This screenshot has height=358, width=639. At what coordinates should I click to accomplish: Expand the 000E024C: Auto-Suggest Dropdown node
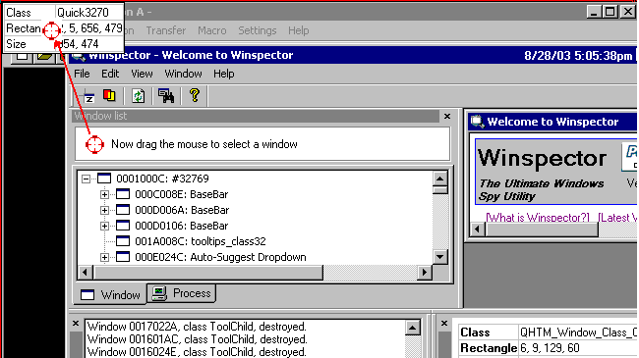[x=104, y=258]
